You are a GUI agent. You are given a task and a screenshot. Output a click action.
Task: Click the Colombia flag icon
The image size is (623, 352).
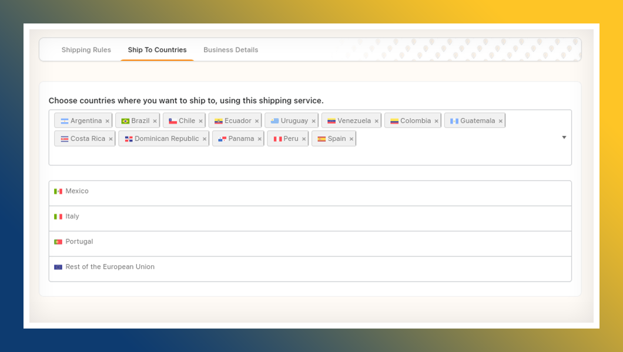pyautogui.click(x=394, y=121)
